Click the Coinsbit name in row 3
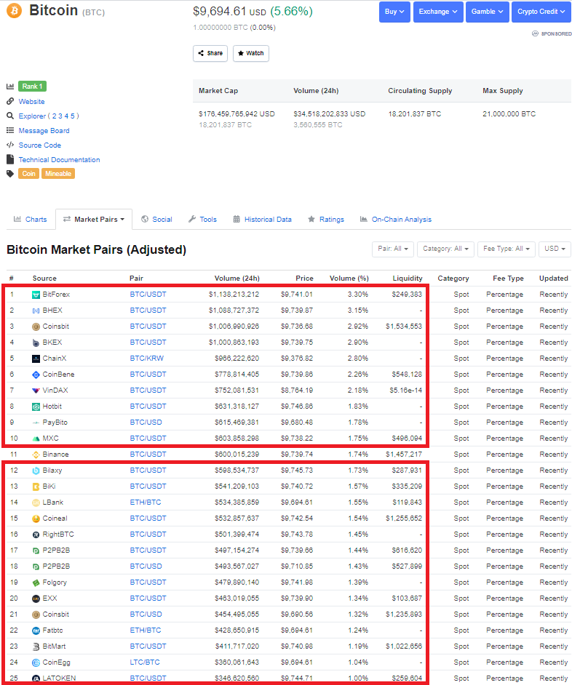 55,327
